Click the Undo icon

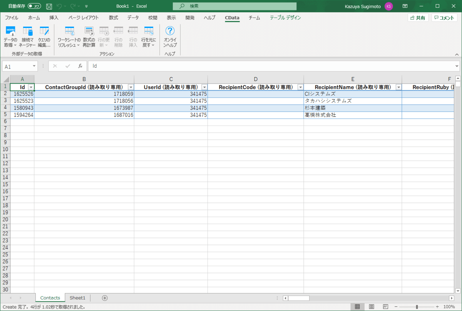(59, 6)
